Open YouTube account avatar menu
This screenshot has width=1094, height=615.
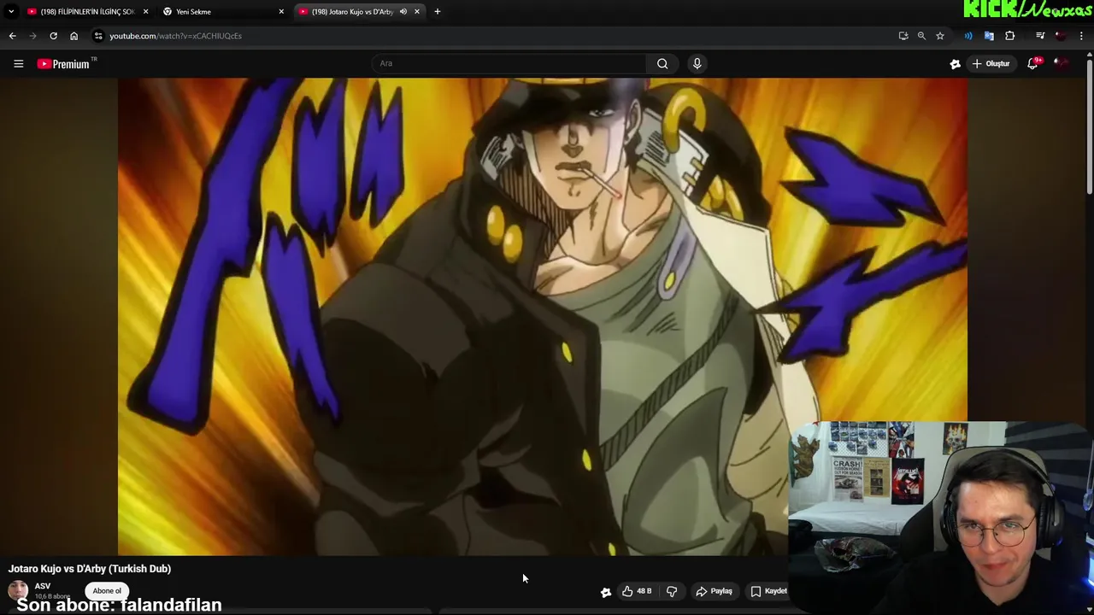pos(1061,63)
